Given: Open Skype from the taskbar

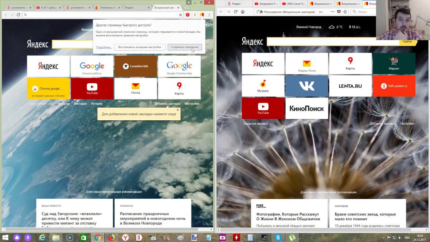Looking at the screenshot, I should tap(278, 238).
